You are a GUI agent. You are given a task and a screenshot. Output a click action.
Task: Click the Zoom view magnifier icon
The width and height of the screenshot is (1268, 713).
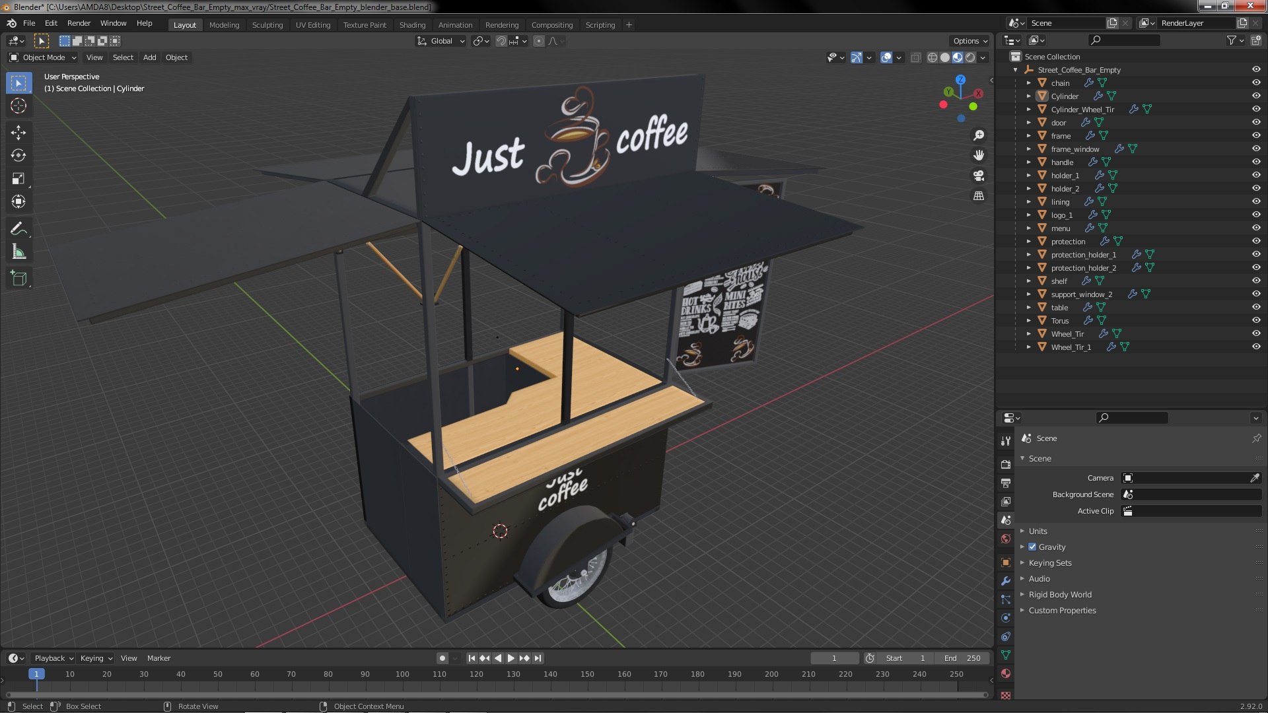[979, 135]
